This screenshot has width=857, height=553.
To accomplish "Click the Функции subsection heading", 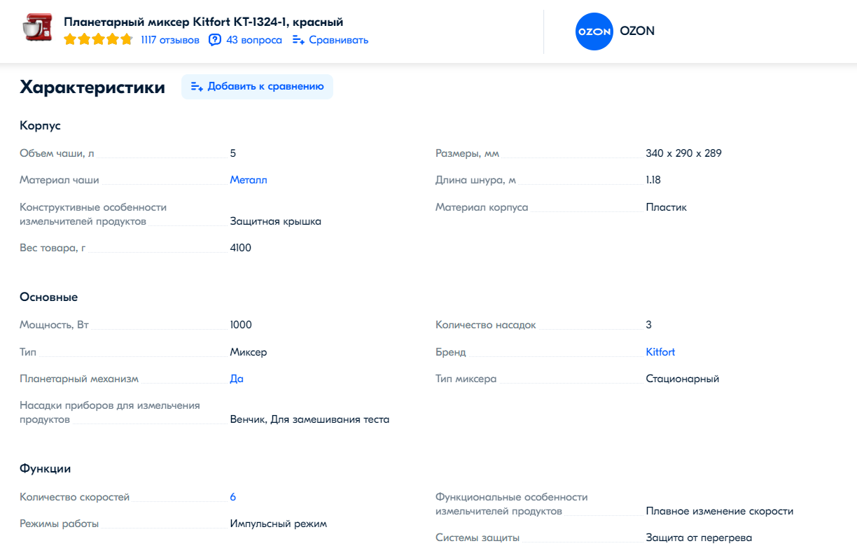I will [45, 469].
